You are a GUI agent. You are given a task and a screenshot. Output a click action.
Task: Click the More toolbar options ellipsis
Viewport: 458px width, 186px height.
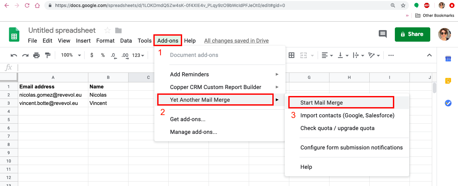point(391,55)
